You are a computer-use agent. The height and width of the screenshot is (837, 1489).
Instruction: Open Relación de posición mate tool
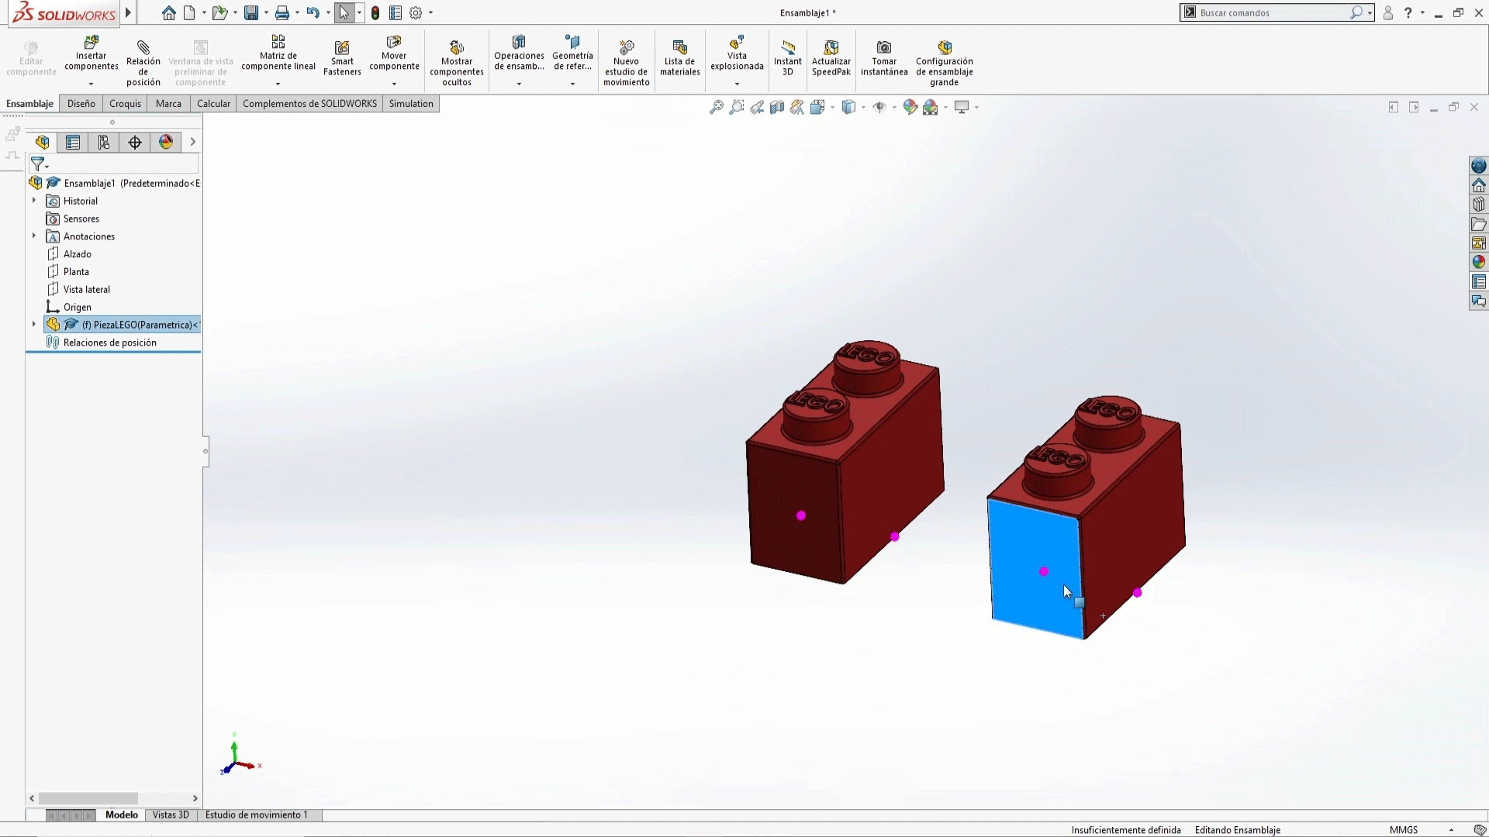pyautogui.click(x=143, y=62)
